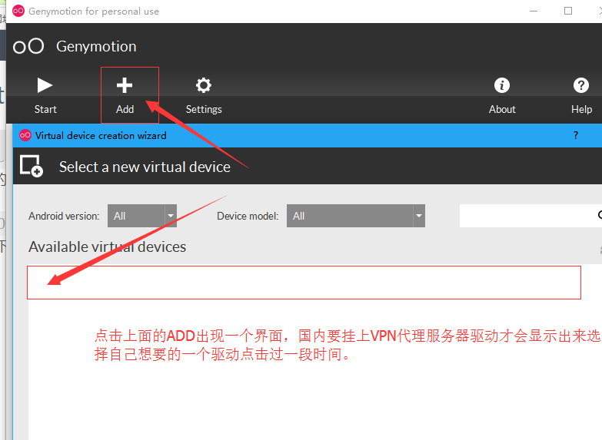This screenshot has height=440, width=602.
Task: Click the Select a new virtual device title
Action: click(145, 167)
